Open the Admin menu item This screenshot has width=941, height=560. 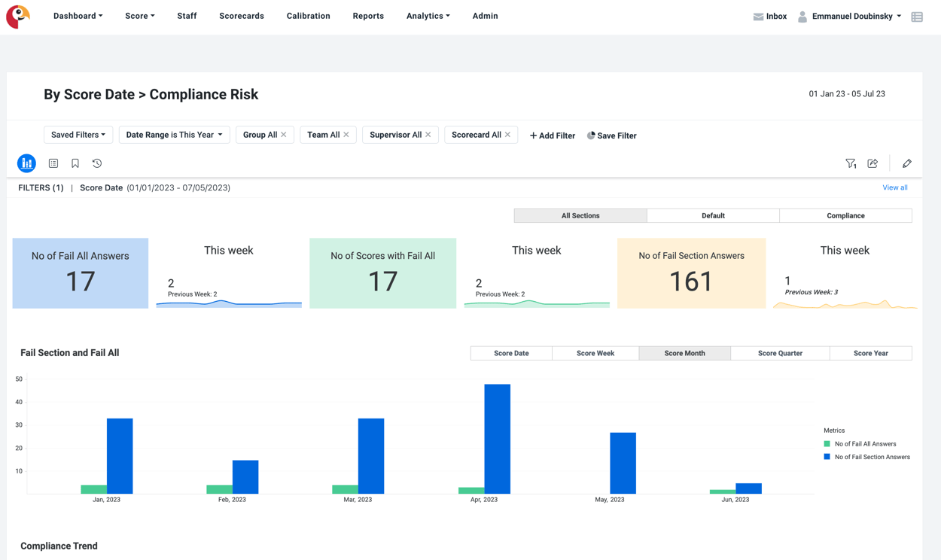click(485, 16)
